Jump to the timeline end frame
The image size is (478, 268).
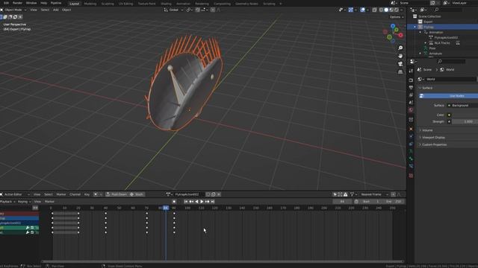point(212,202)
